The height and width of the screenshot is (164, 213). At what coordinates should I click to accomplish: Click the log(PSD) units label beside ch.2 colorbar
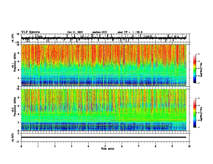click(x=201, y=114)
